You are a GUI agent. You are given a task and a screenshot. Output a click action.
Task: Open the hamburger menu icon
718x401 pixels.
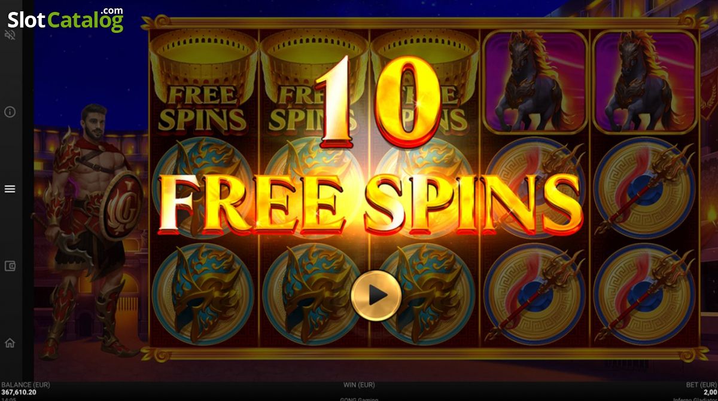click(10, 189)
